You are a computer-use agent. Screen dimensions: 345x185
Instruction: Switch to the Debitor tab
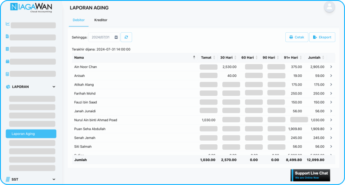pos(79,20)
